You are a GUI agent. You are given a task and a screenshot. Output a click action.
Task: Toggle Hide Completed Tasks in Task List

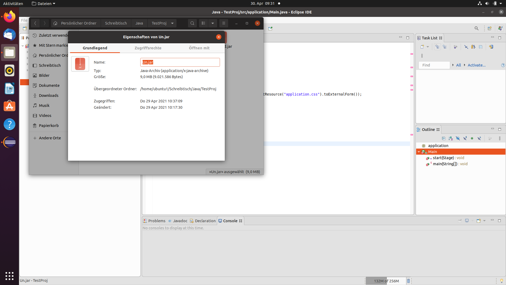point(466,47)
